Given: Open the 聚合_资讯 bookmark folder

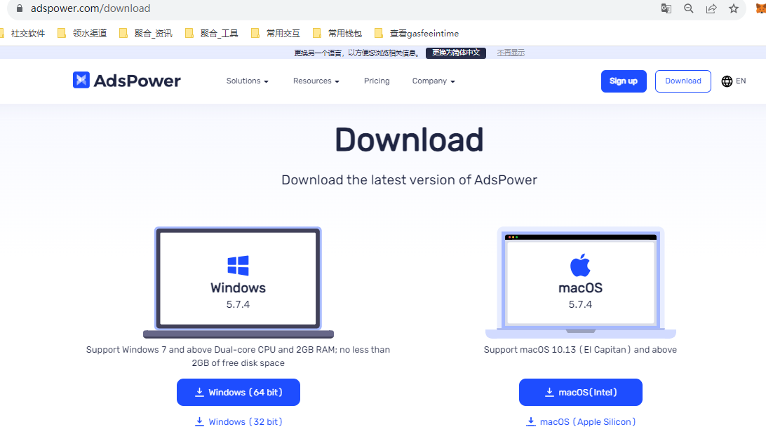Looking at the screenshot, I should [x=146, y=33].
